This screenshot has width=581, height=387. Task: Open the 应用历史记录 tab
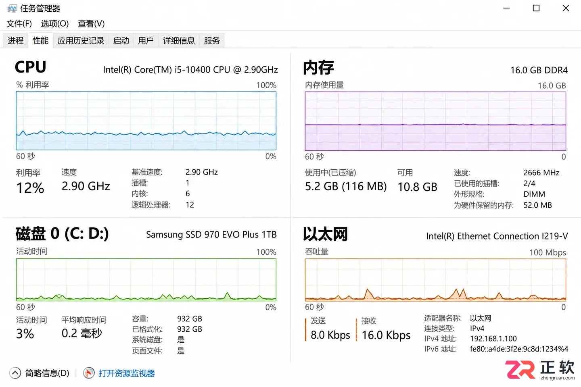(81, 40)
